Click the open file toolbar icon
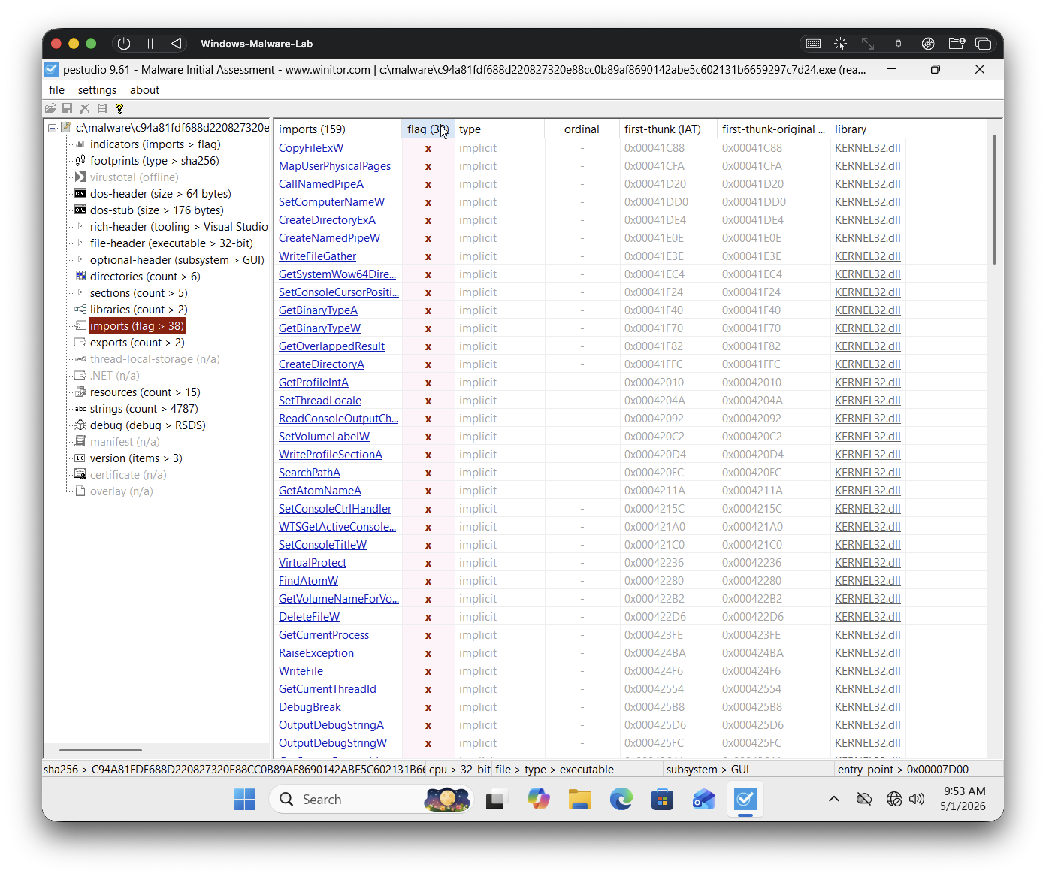Viewport: 1046px width, 877px height. point(50,109)
